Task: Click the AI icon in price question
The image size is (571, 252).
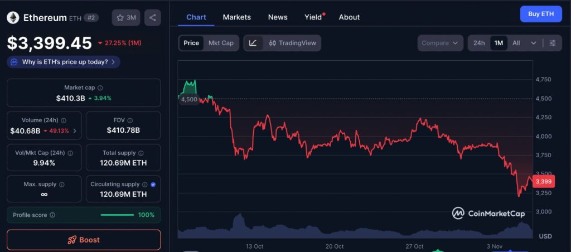Action: [14, 62]
